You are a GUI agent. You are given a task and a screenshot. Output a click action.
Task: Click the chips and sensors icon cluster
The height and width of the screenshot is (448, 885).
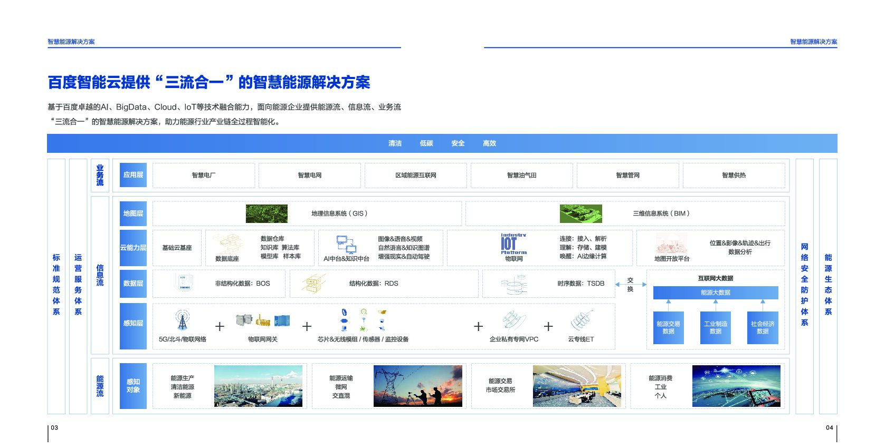pyautogui.click(x=363, y=319)
